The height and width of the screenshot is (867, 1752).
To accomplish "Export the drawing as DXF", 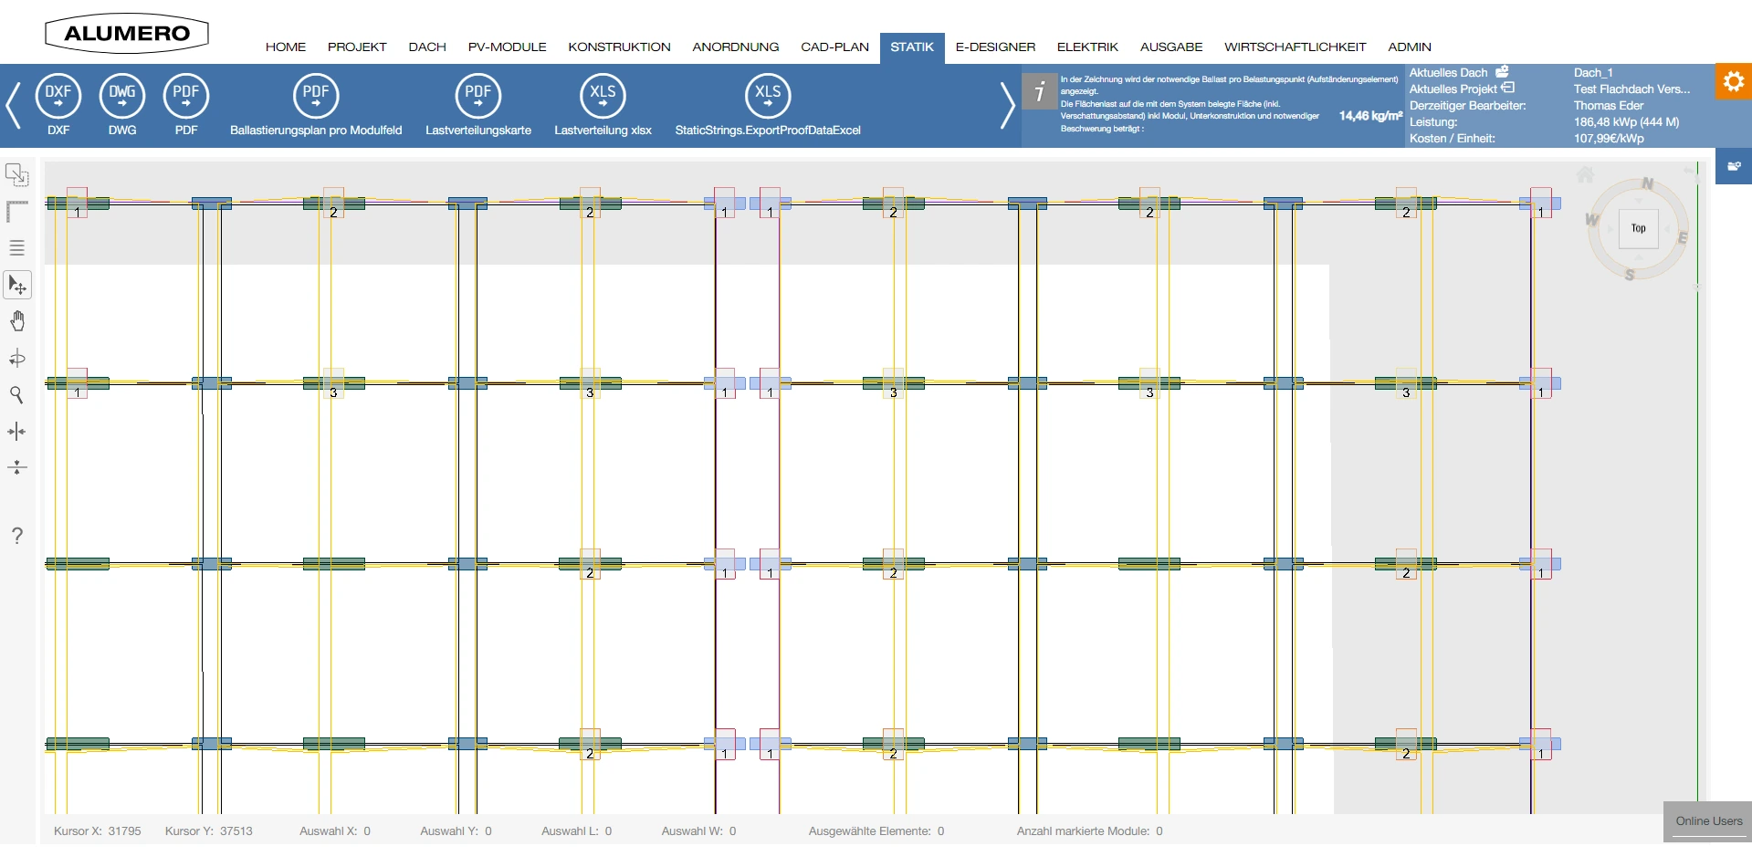I will coord(58,96).
